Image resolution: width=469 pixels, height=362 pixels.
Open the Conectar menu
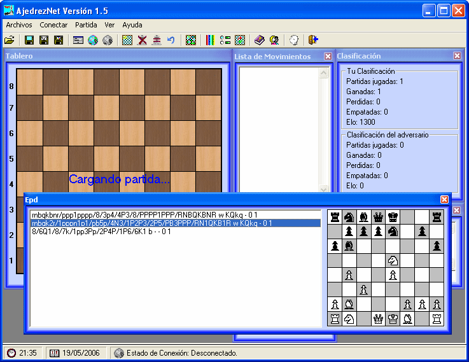pyautogui.click(x=53, y=25)
